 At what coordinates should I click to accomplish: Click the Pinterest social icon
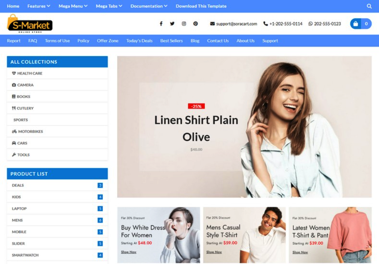(x=195, y=24)
